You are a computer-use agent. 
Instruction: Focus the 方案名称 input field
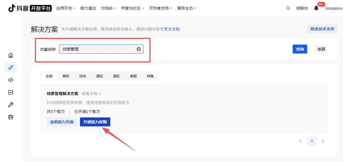pyautogui.click(x=101, y=49)
